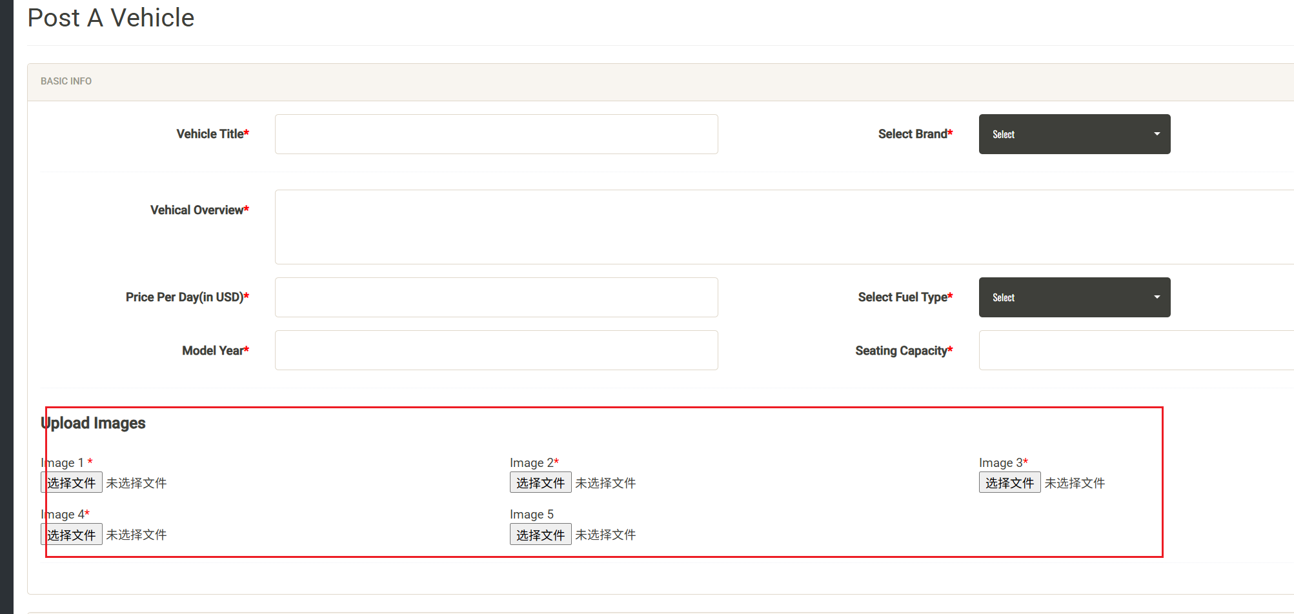Expand the Select Fuel Type dropdown

pos(1074,297)
